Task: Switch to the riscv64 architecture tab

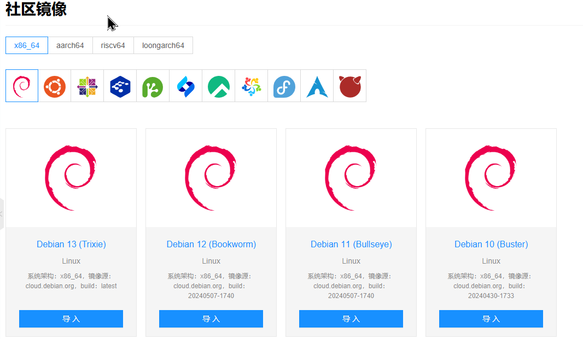Action: coord(113,45)
